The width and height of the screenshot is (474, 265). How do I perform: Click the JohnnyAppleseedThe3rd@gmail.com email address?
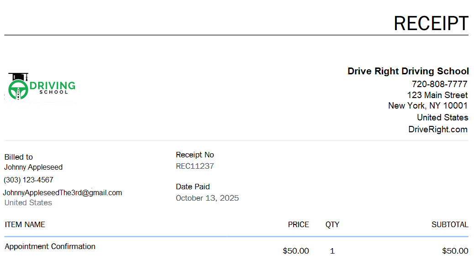tap(63, 192)
